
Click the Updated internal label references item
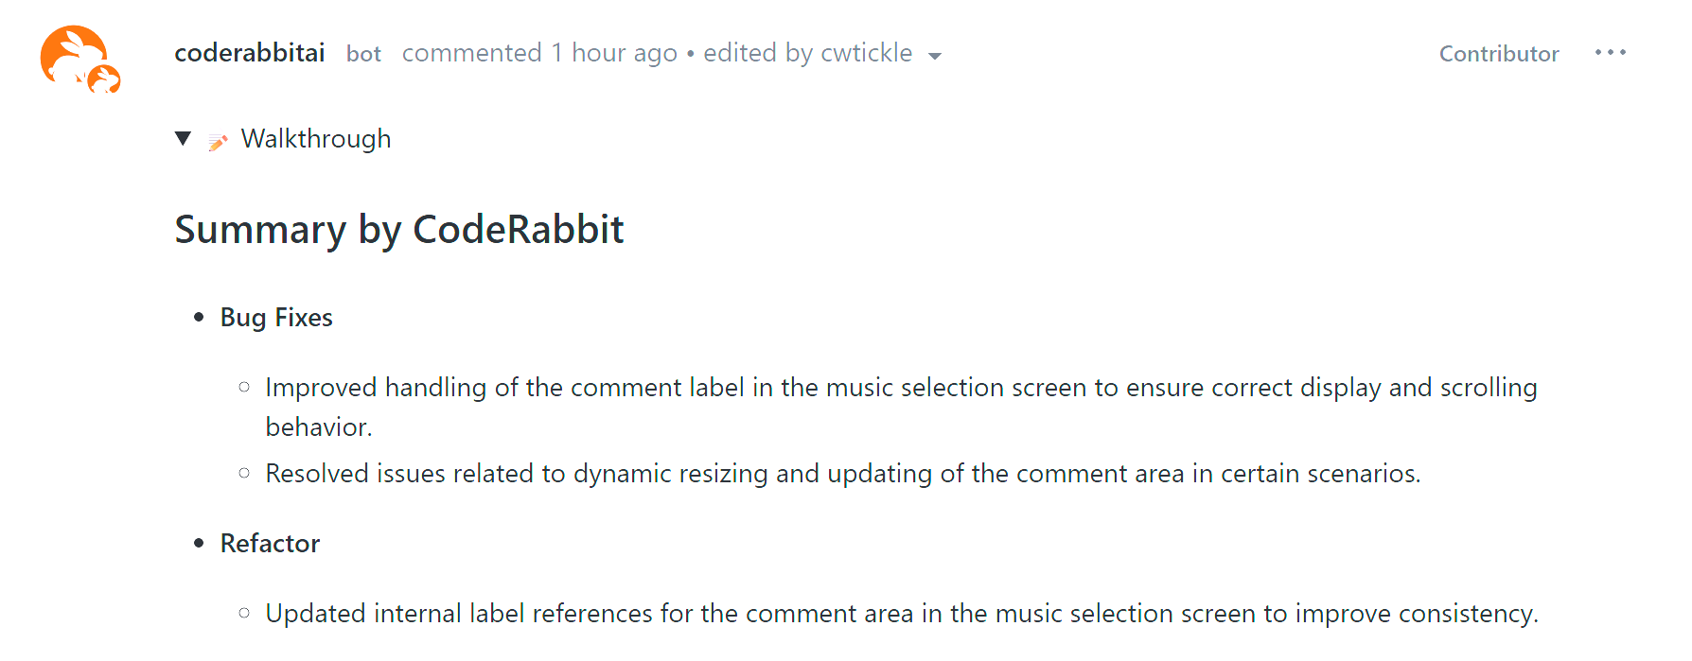[x=902, y=614]
